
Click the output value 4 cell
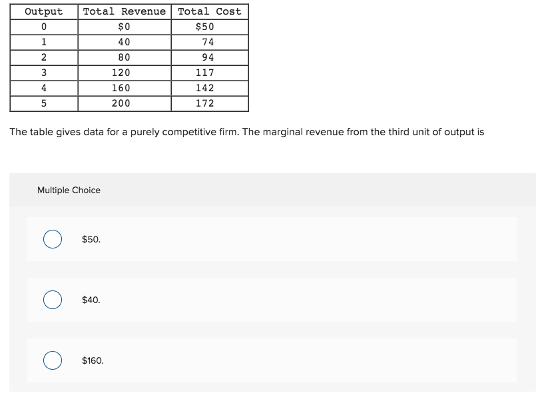click(43, 88)
